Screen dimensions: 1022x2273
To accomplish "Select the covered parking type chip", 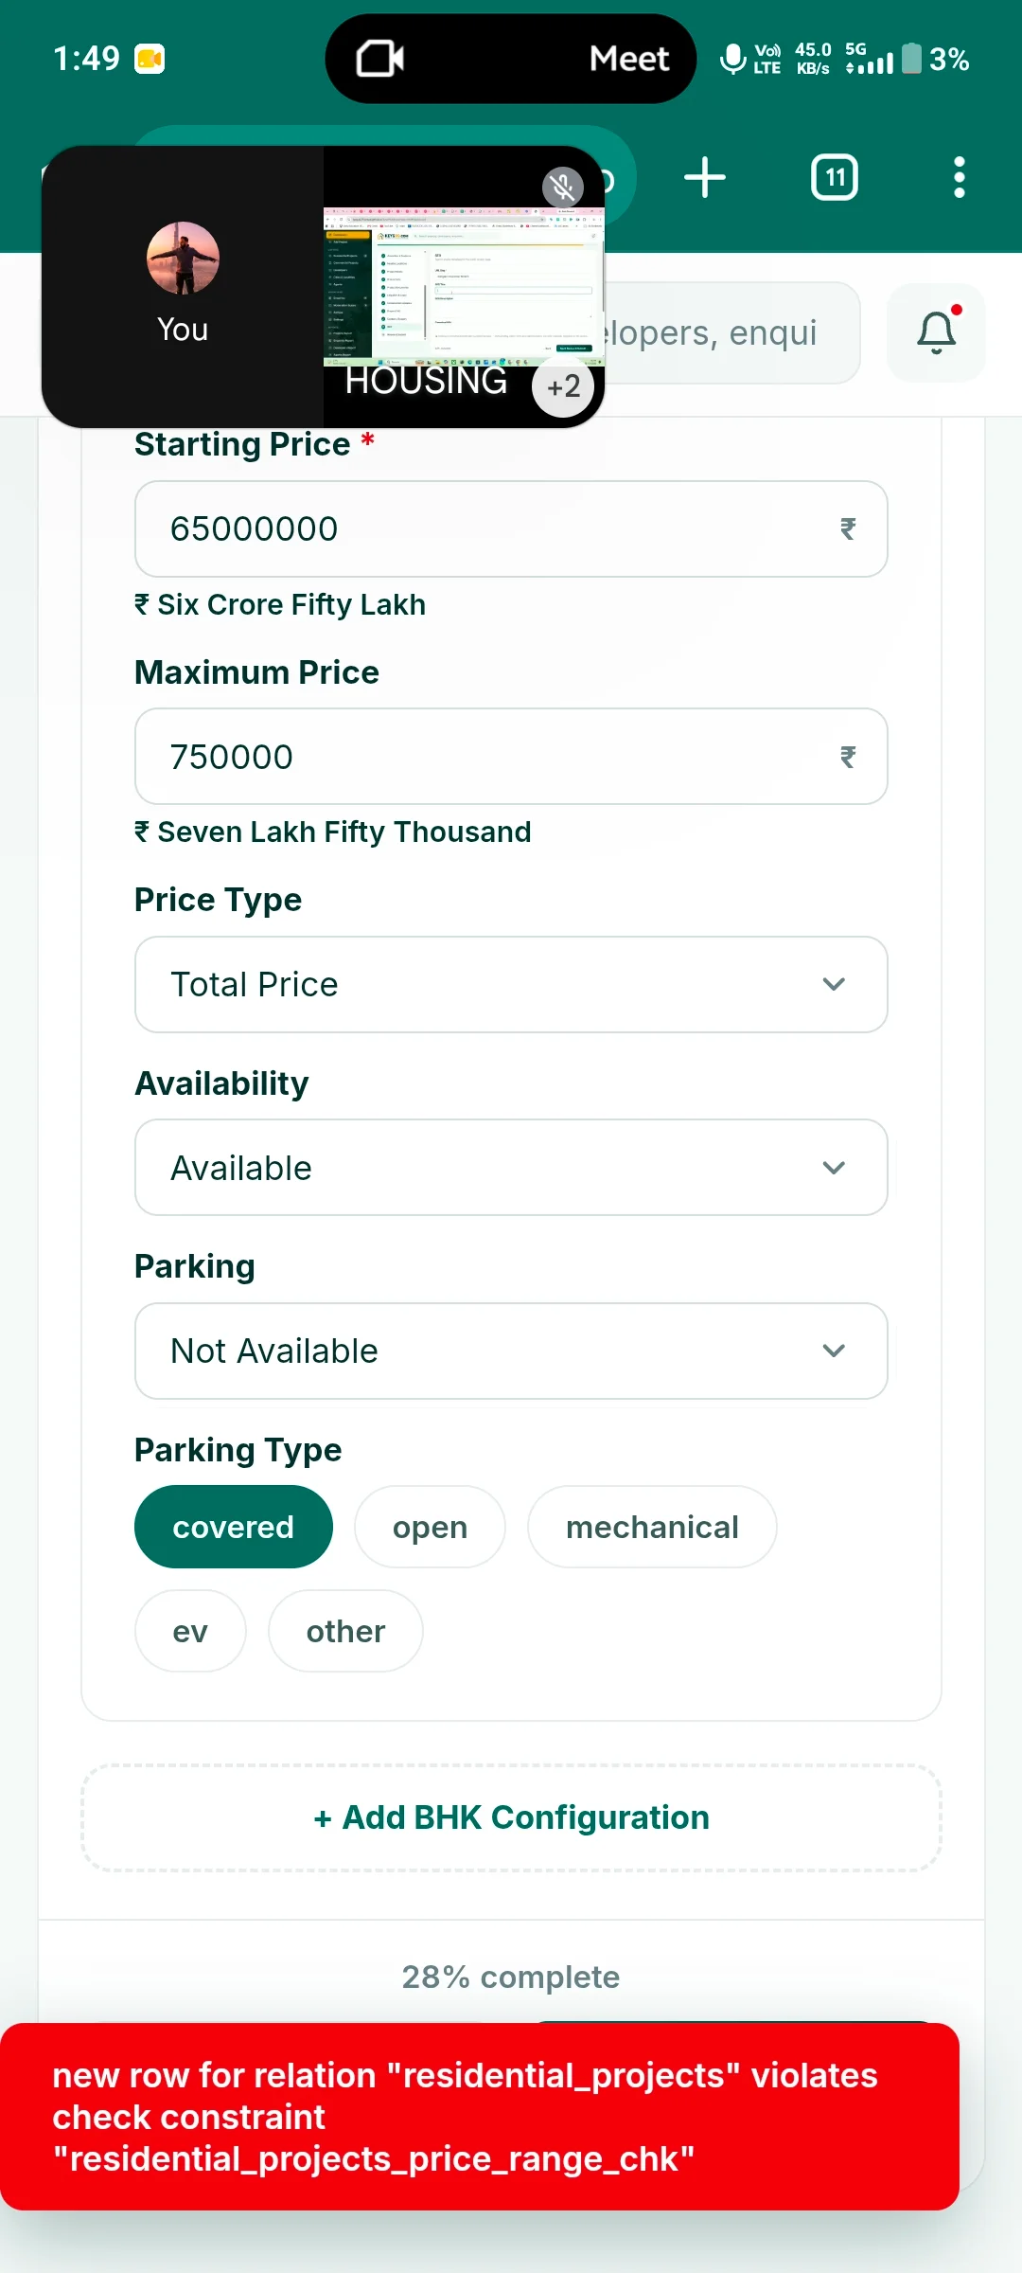I will 233,1527.
